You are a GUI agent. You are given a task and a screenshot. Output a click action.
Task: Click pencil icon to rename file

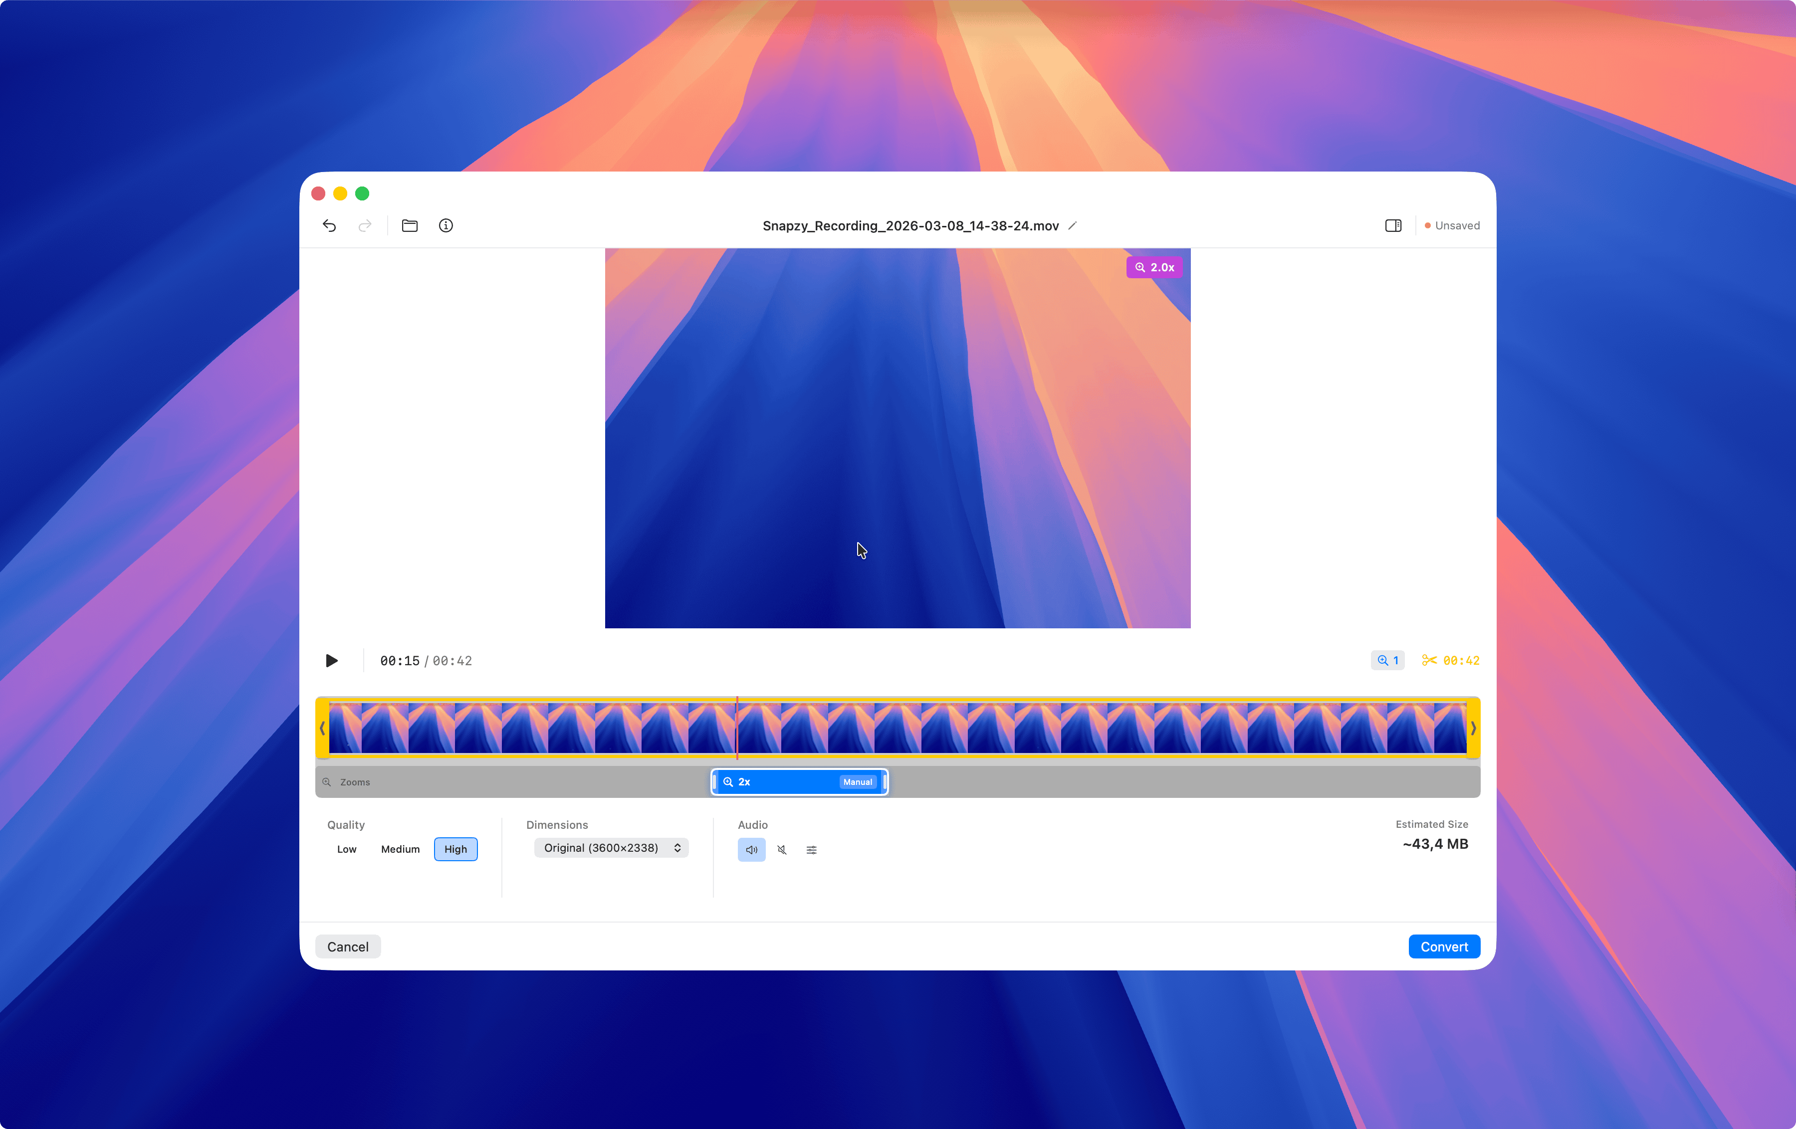pos(1073,225)
